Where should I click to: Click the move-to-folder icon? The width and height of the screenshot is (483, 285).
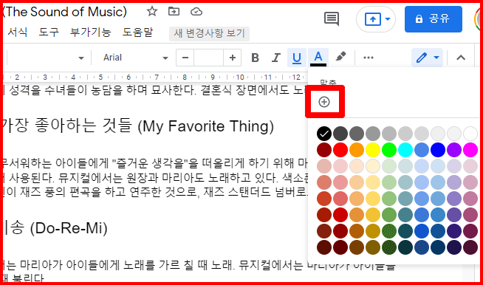tap(174, 11)
